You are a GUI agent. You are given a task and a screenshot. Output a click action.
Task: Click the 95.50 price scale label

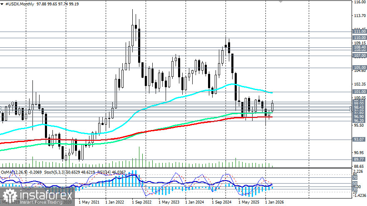pyautogui.click(x=360, y=125)
